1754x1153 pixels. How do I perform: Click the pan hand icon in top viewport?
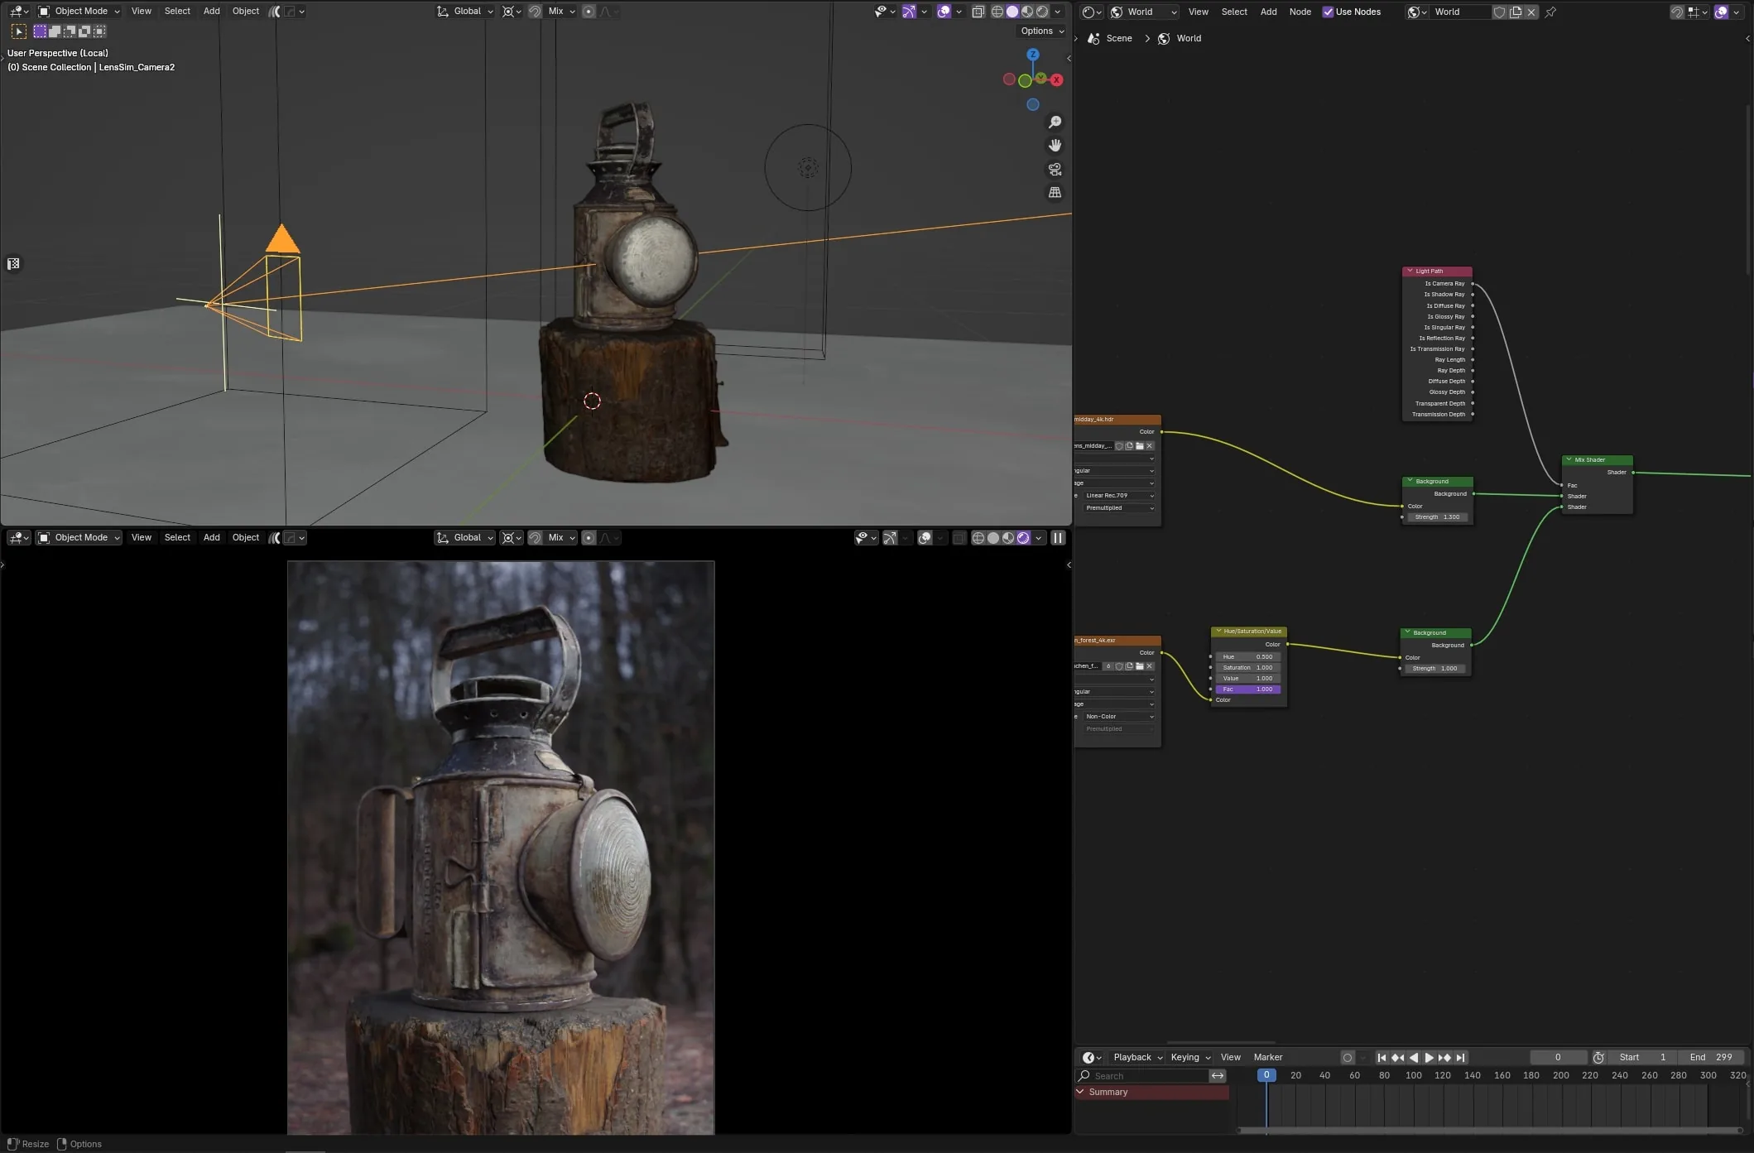point(1055,146)
